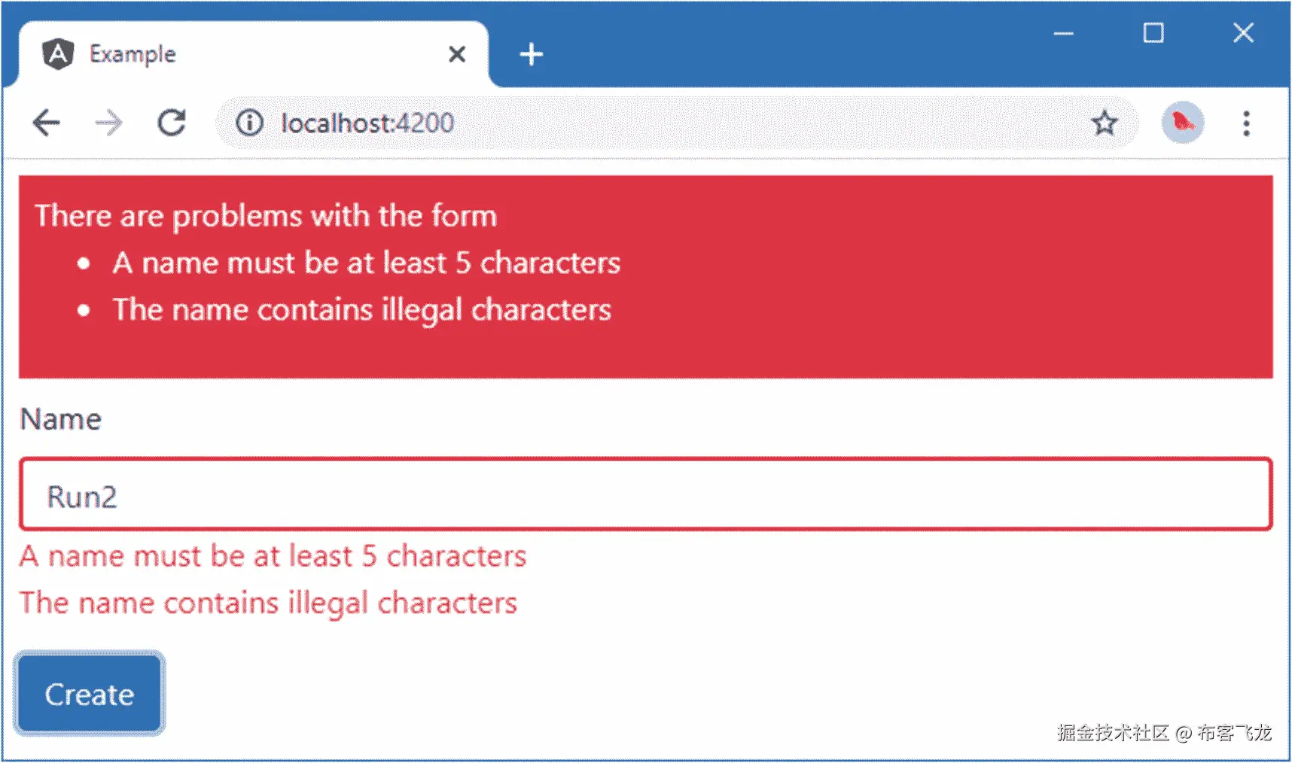Open the red bird profile avatar
Viewport: 1292px width, 763px height.
click(1182, 123)
